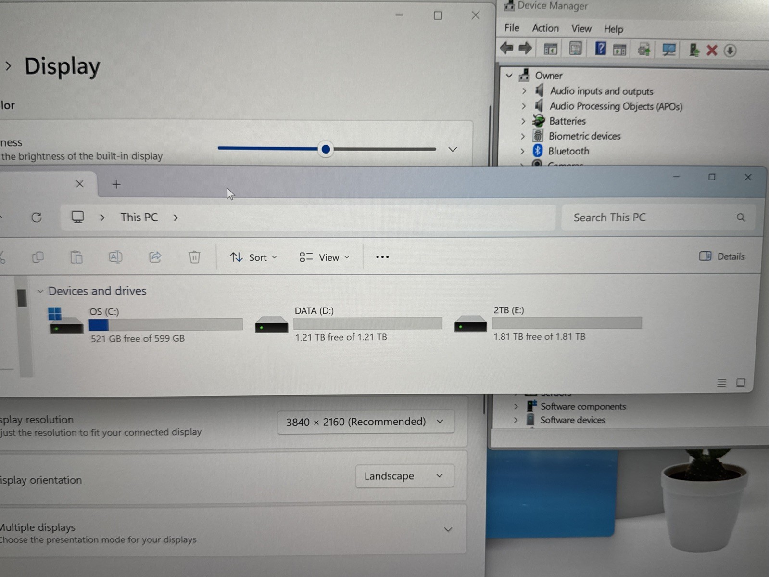The image size is (769, 577).
Task: Click computer icon in Explorer address bar
Action: [77, 217]
